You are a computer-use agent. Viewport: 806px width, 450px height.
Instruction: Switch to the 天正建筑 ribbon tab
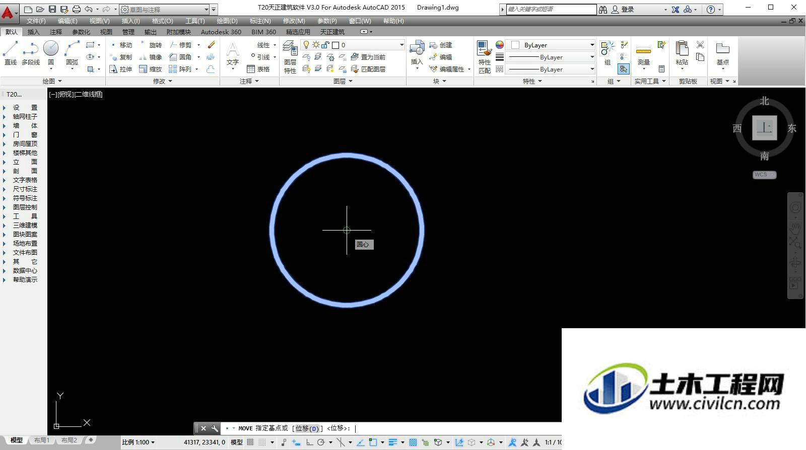pos(332,32)
